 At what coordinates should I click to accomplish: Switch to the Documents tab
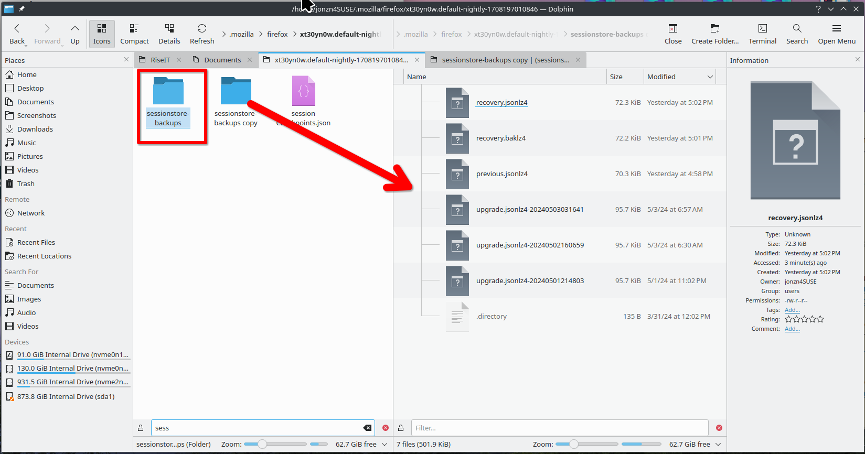pyautogui.click(x=222, y=60)
